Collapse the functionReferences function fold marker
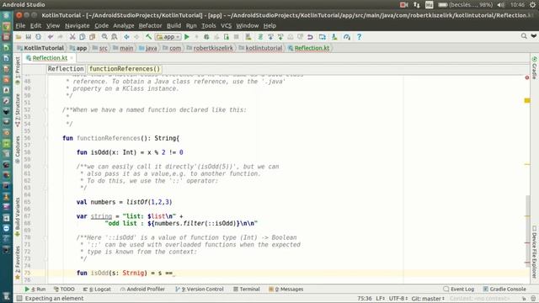539x303 pixels. click(45, 138)
